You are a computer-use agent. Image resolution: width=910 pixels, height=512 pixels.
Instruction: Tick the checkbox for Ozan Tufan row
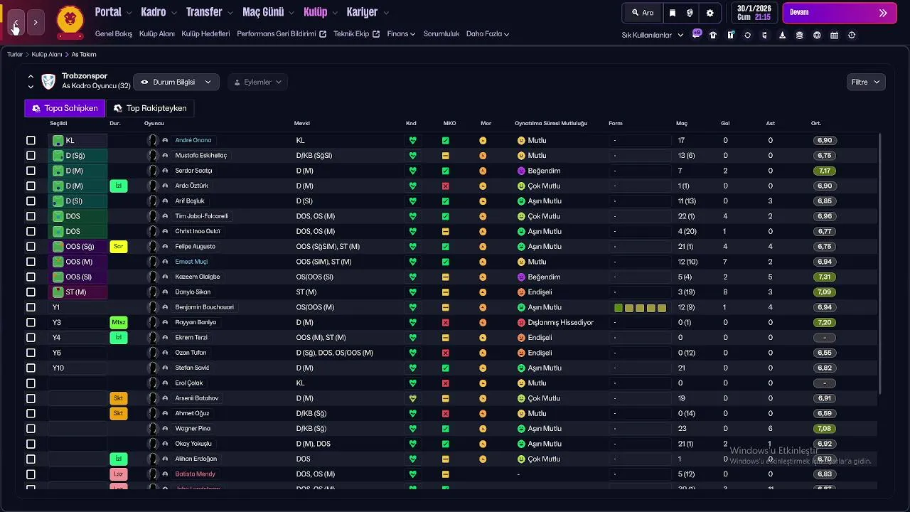tap(31, 353)
